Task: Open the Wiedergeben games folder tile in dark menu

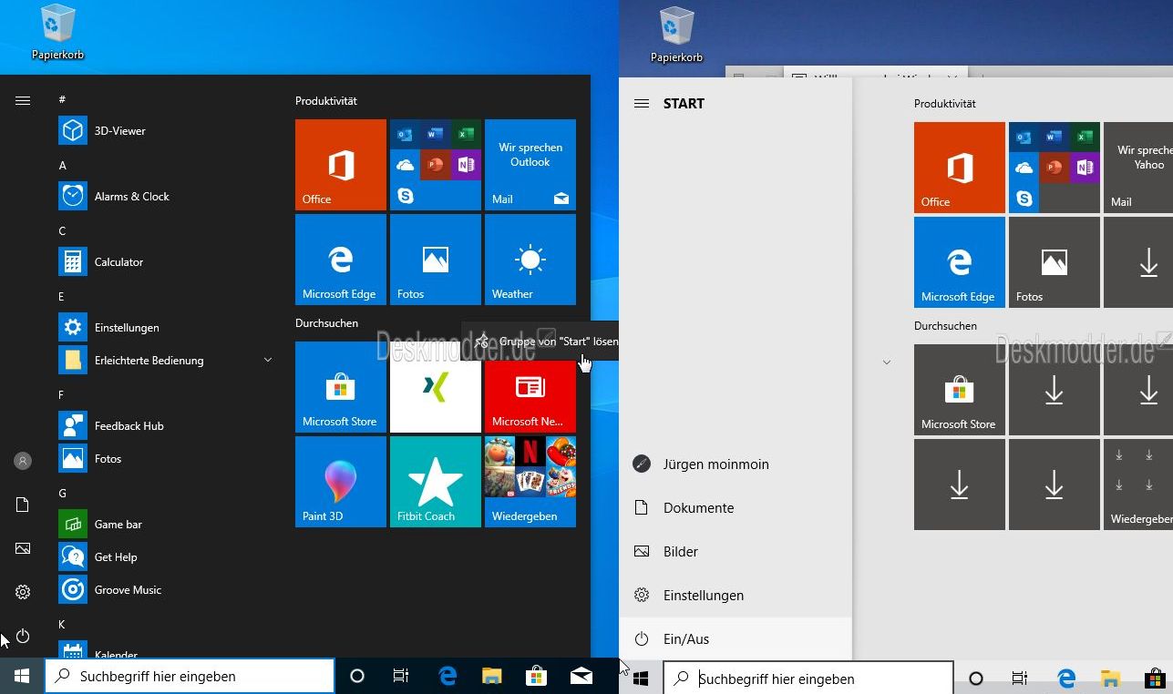Action: pyautogui.click(x=530, y=482)
